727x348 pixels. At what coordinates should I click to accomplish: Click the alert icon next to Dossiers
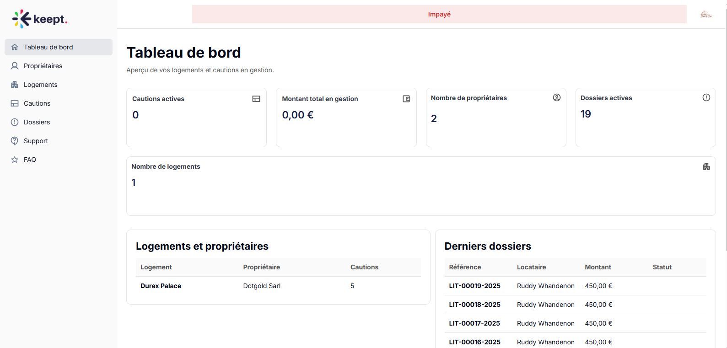click(x=15, y=122)
